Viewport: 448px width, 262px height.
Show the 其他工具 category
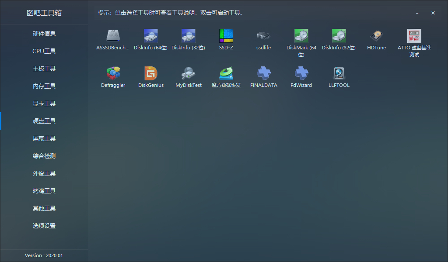(44, 208)
